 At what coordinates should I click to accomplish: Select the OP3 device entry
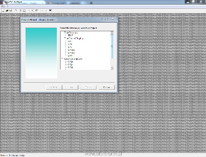[x=70, y=41]
